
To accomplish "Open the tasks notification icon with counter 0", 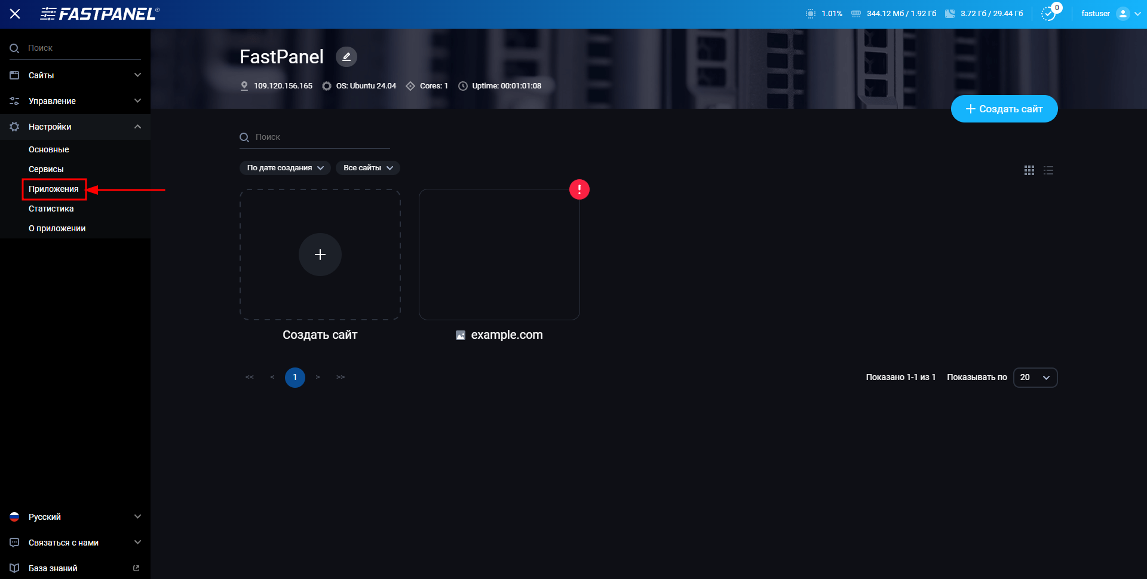I will point(1048,14).
